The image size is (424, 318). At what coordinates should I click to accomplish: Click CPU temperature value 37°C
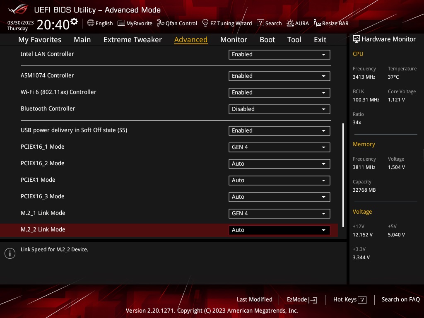tap(393, 77)
